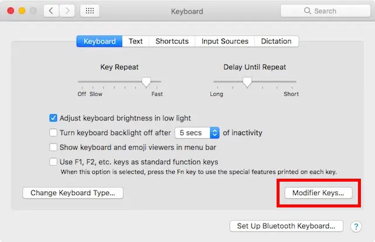Go back with the left chevron button

51,11
